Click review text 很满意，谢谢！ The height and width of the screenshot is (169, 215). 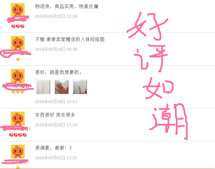click(51, 148)
